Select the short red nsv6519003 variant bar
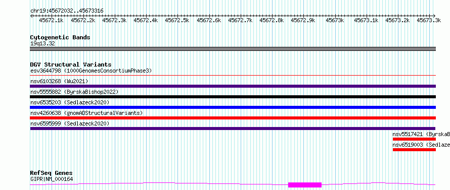The width and height of the screenshot is (450, 190). [414, 150]
